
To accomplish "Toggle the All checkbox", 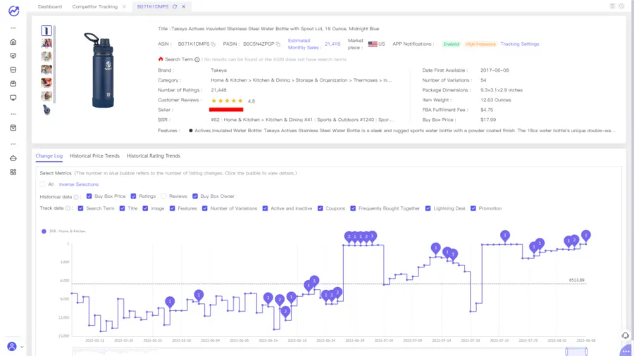I will (x=42, y=184).
